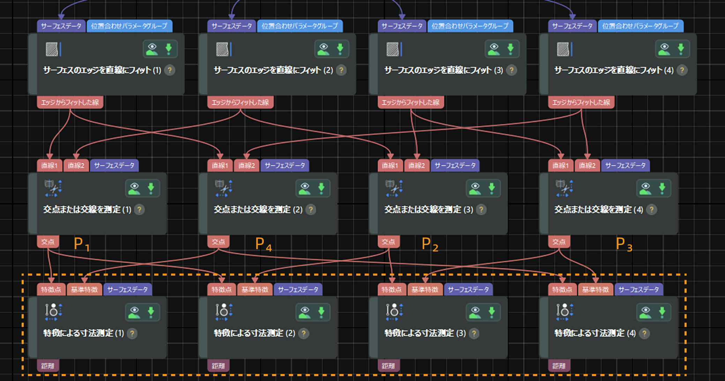Screen dimensions: 725x381
Task: Click the step title サーフェスのエッジを直線にフィット (1)
Action: (x=102, y=70)
